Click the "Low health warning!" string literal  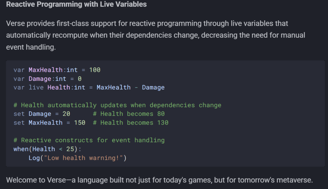[85, 158]
